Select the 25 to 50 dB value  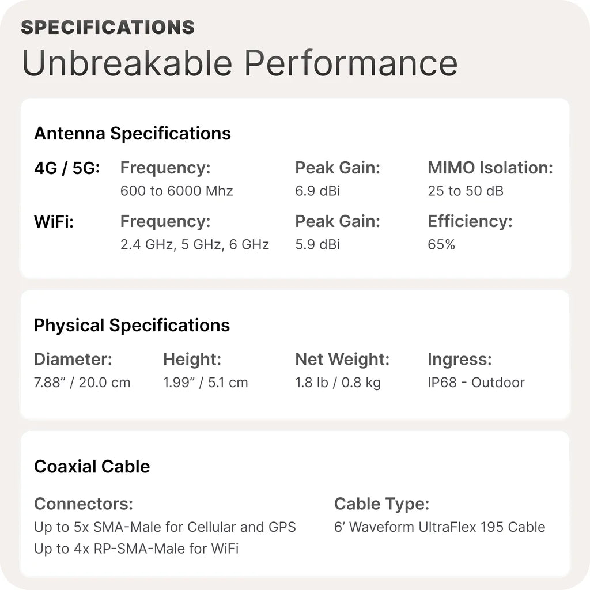coord(465,191)
